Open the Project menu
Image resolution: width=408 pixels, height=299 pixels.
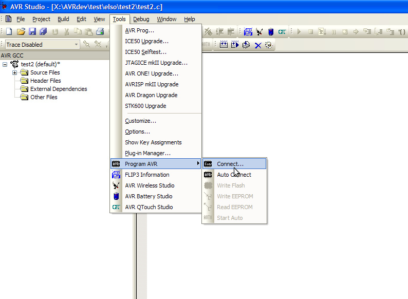tap(41, 19)
